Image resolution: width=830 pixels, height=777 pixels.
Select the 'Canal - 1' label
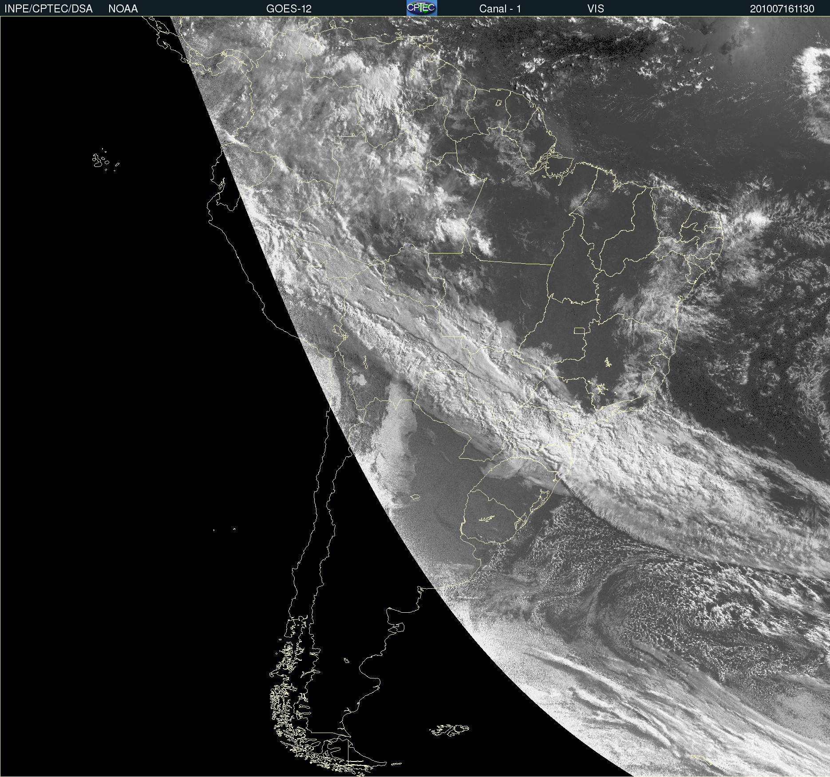click(x=500, y=9)
